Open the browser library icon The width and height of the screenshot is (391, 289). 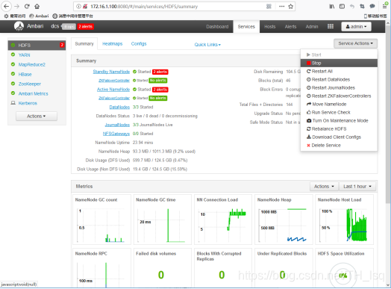(x=332, y=7)
